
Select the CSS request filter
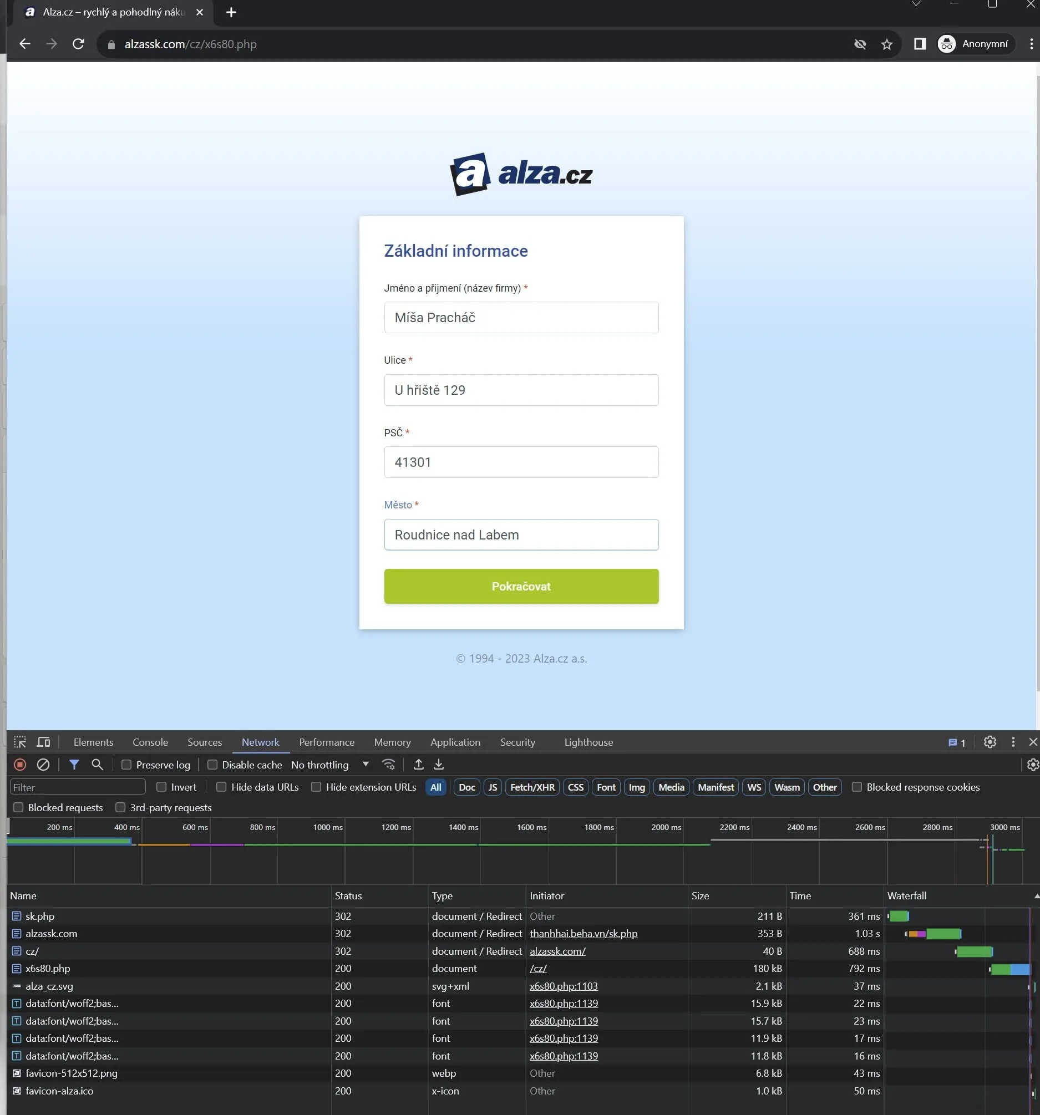click(x=576, y=787)
